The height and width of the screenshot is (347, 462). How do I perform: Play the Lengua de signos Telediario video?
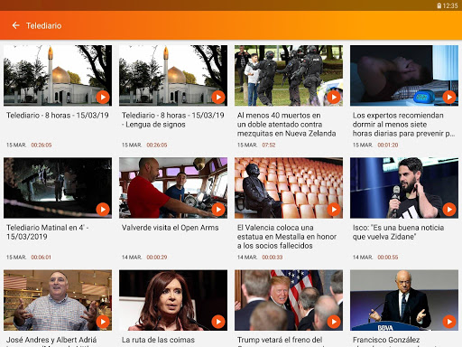pos(218,97)
